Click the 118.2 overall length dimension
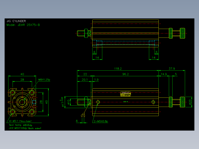199x149 pixels. (x=118, y=69)
